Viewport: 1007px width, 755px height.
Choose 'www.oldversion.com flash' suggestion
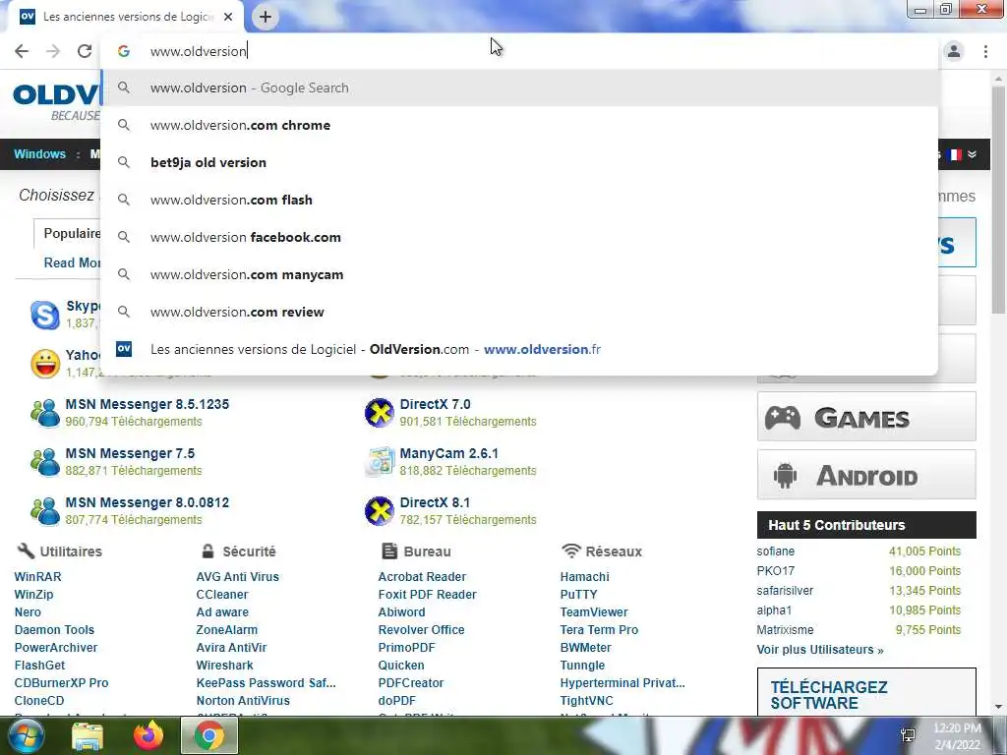(x=519, y=200)
